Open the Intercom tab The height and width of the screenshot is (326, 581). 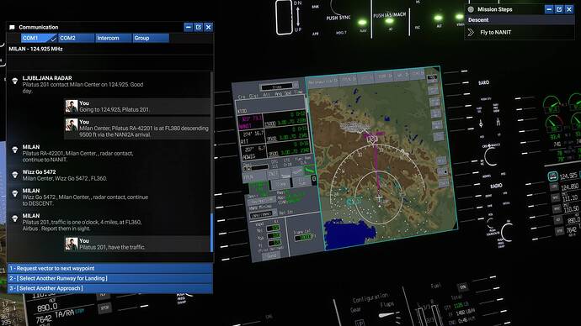[x=114, y=38]
